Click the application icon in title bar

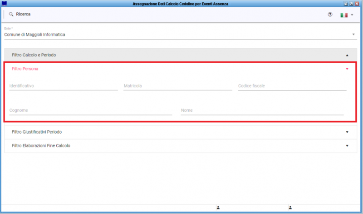(4, 4)
